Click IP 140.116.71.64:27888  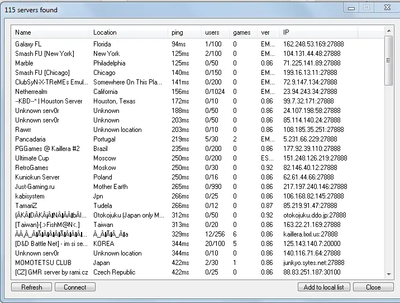click(x=312, y=253)
